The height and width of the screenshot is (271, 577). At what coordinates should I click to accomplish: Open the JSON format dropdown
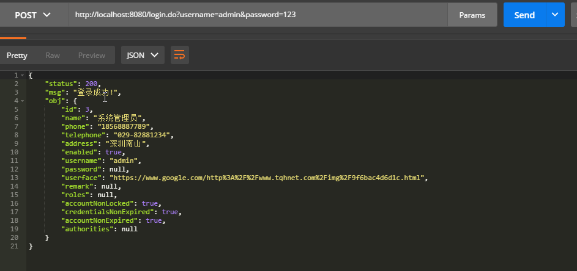click(x=143, y=55)
